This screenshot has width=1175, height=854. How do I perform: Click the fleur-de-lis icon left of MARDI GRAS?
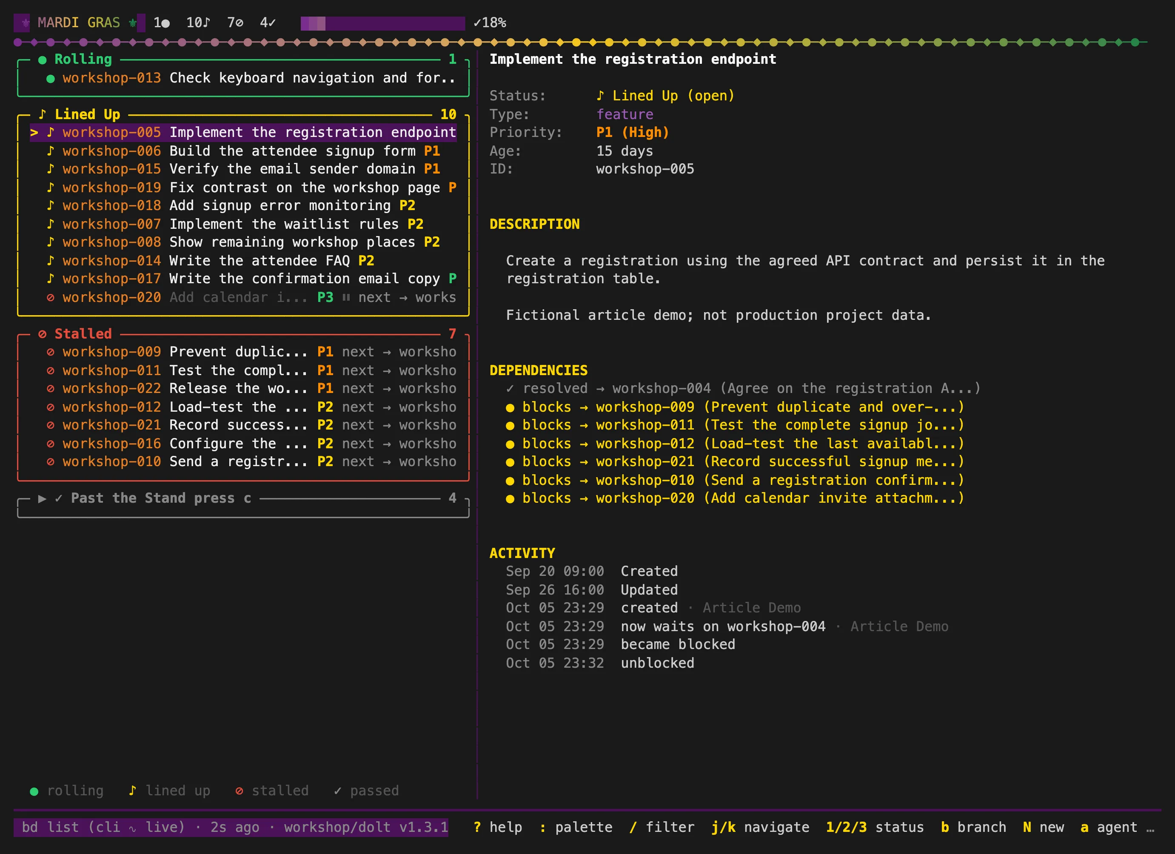[26, 23]
